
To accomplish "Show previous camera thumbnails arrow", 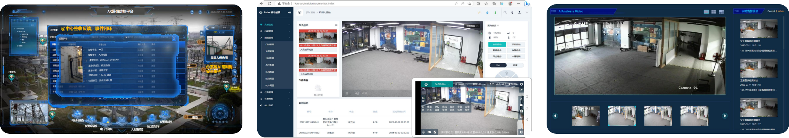I will [x=555, y=116].
